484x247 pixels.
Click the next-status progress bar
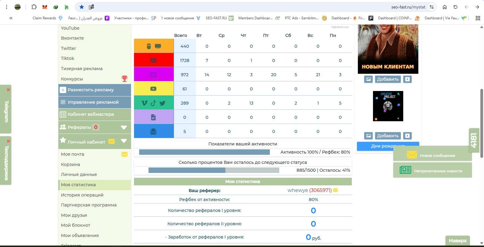(x=214, y=170)
